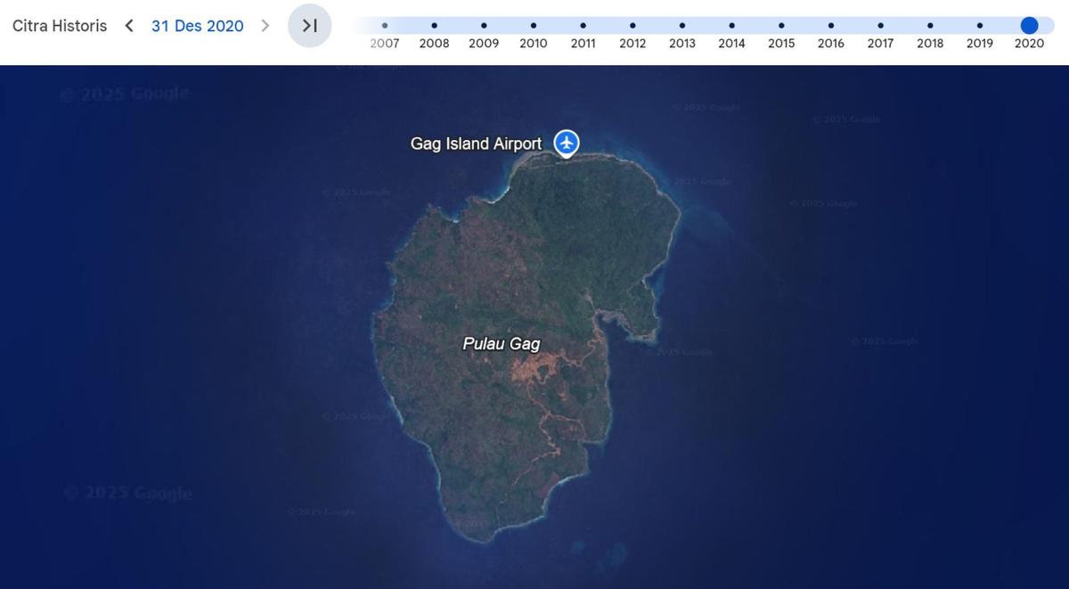Select 2017 on the timeline
The width and height of the screenshot is (1069, 589).
[x=880, y=26]
